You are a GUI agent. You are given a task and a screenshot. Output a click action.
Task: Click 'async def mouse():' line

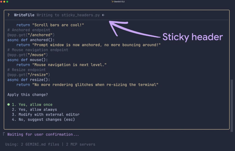(28, 60)
